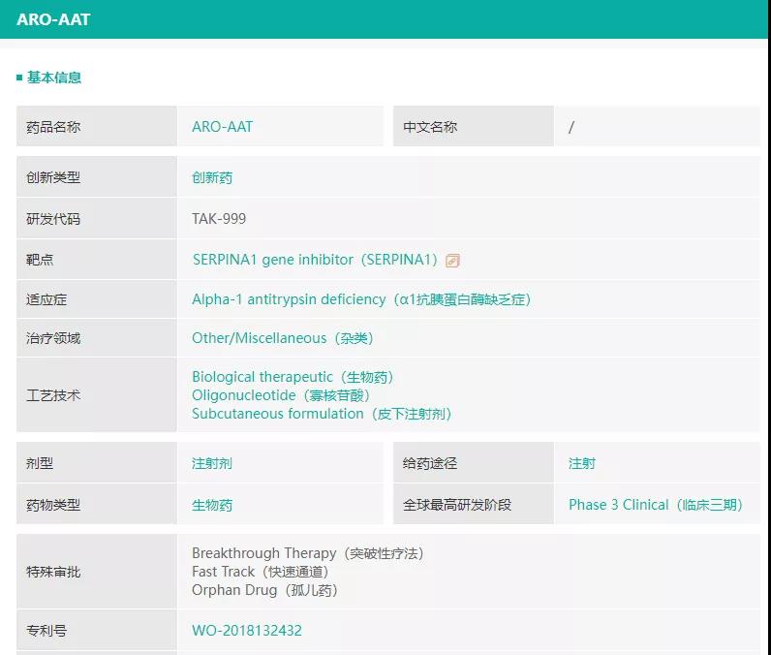Screen dimensions: 771x655
Task: Click the 全球最高研发阶段 label cell
Action: pos(474,504)
